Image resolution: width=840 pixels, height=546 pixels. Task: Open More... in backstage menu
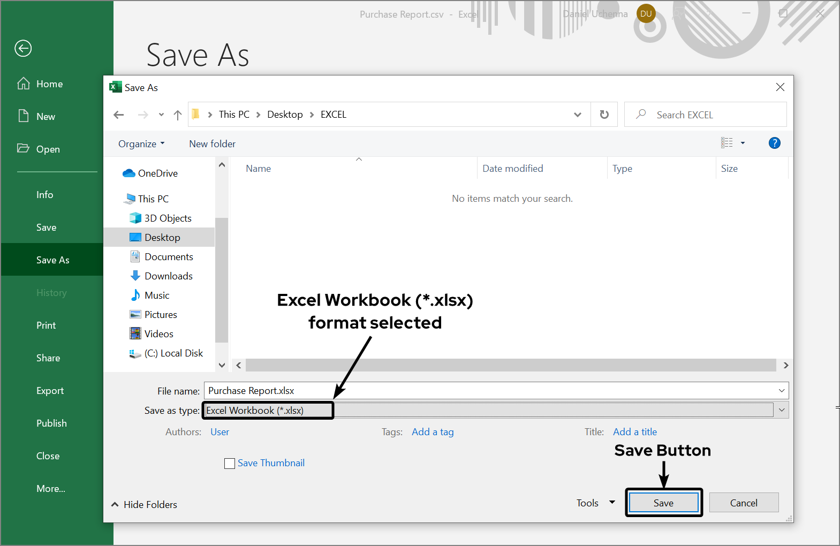point(51,489)
